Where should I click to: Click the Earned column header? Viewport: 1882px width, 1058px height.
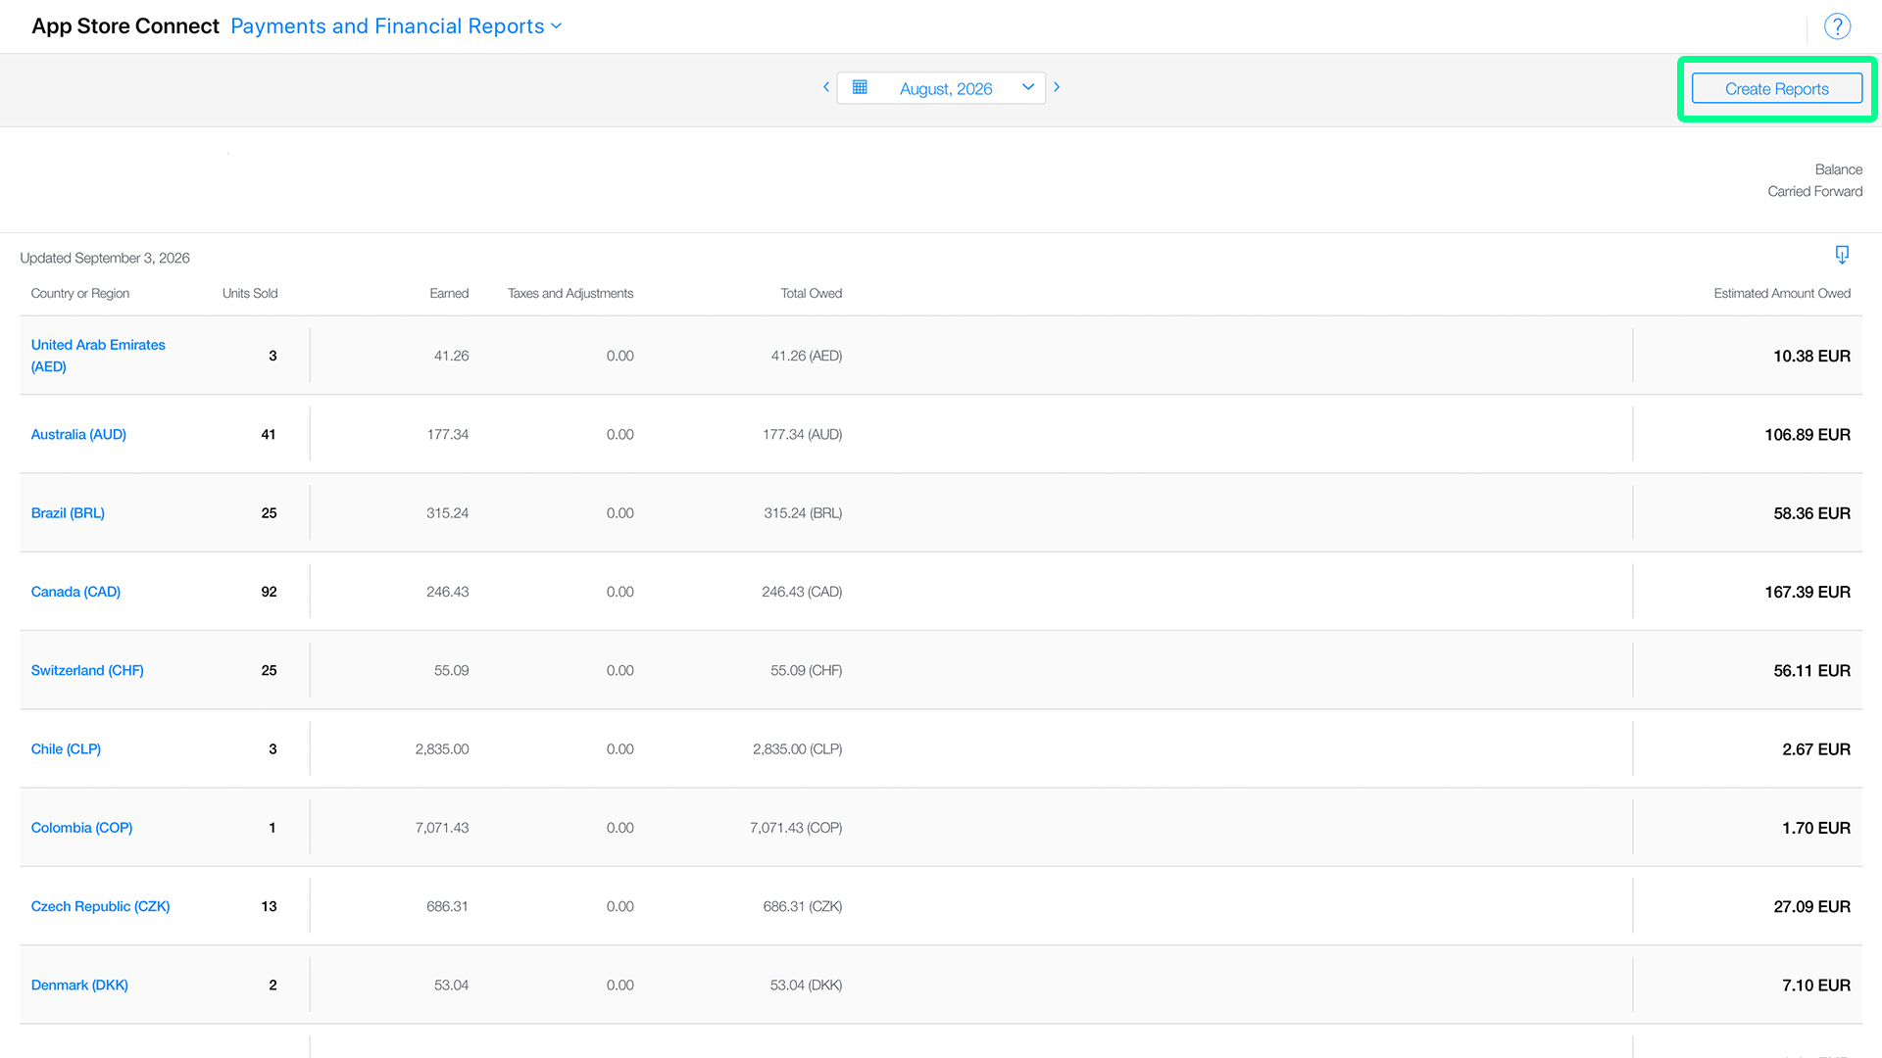(449, 293)
